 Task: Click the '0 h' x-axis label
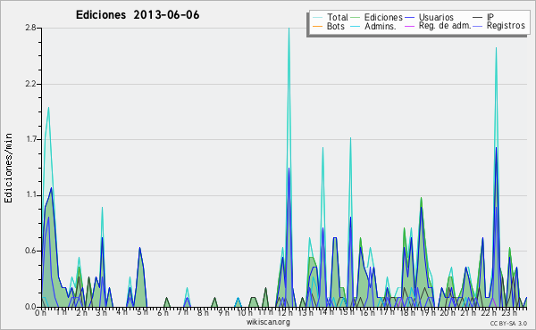(41, 312)
